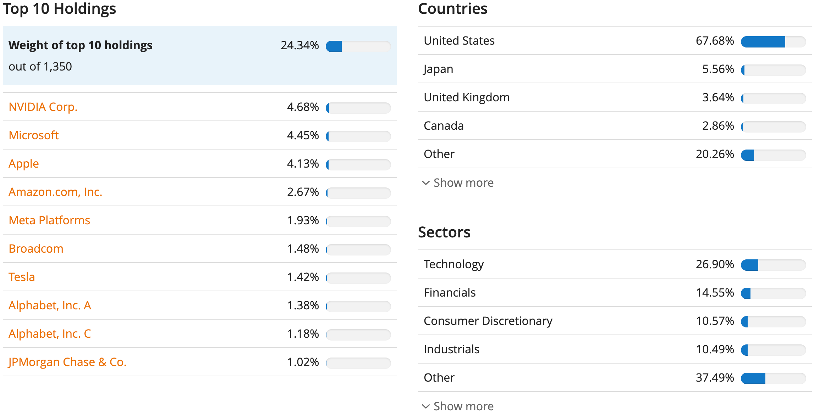Select the Meta Platforms link
Image resolution: width=814 pixels, height=416 pixels.
49,220
